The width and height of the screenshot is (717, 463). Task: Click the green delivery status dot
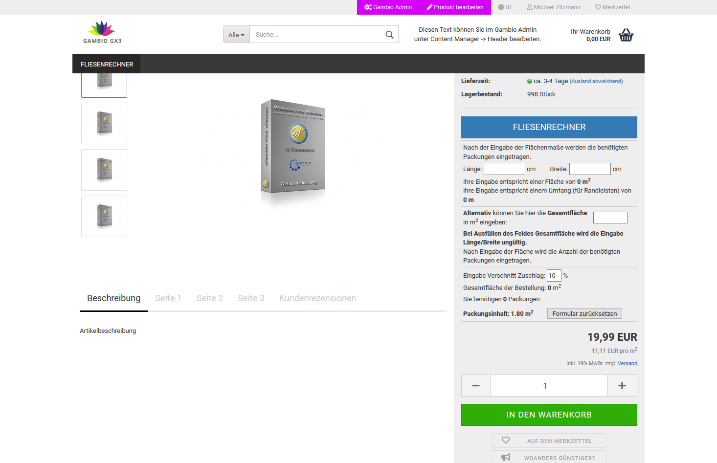[530, 82]
